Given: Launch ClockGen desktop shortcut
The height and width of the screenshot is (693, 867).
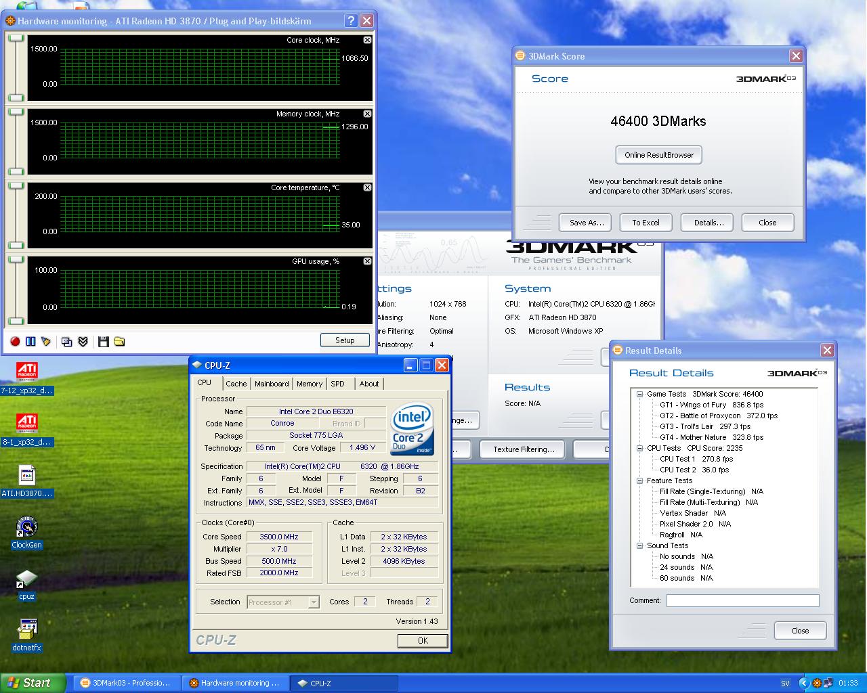Looking at the screenshot, I should coord(26,533).
